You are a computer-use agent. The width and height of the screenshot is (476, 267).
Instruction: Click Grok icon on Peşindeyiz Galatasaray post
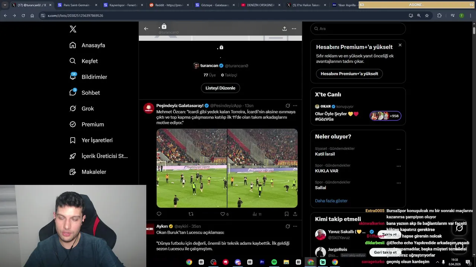[x=287, y=106]
